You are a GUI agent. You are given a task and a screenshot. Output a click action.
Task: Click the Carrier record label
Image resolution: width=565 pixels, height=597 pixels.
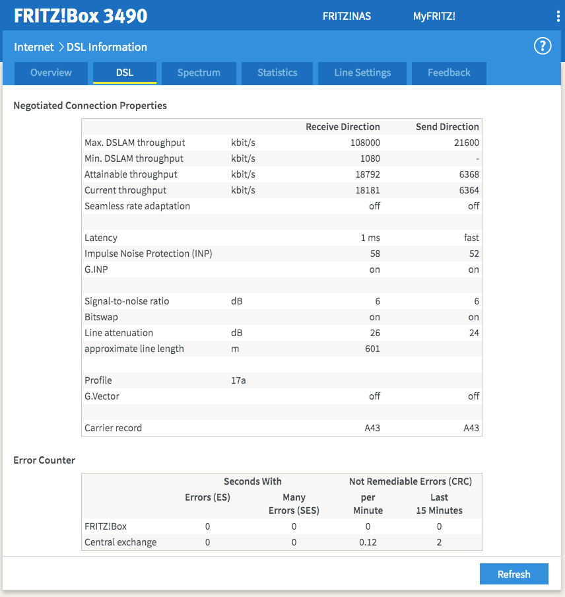(x=113, y=428)
